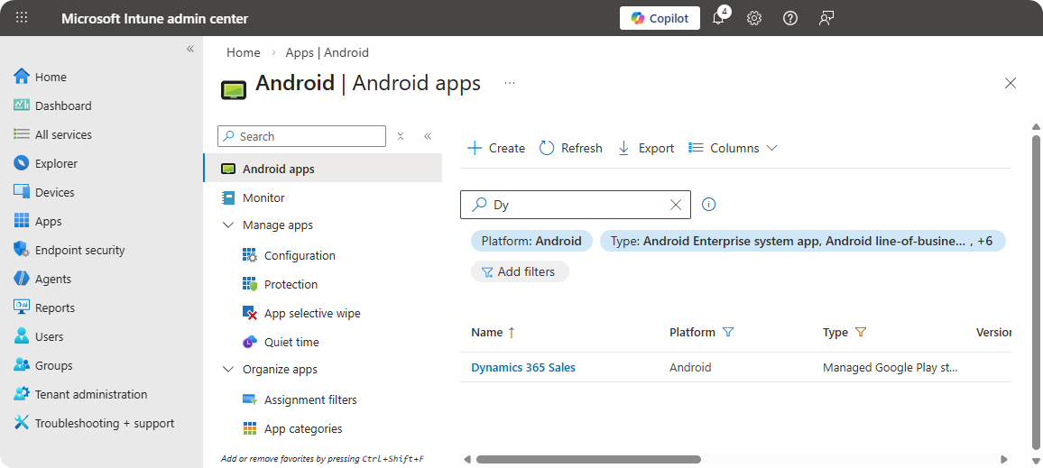The image size is (1043, 468).
Task: Open the feedback person icon
Action: [826, 18]
